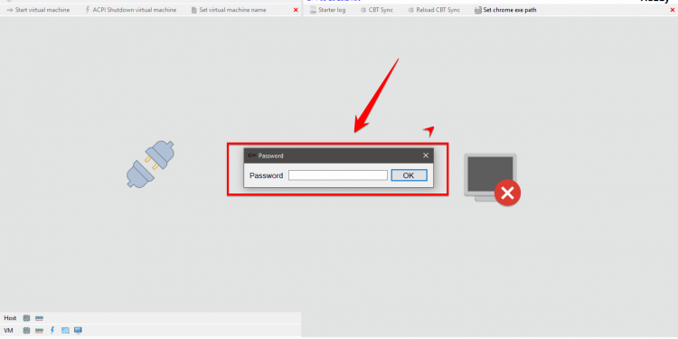Click the VM monitor display icon
Screen dimensions: 678x339
[x=78, y=330]
